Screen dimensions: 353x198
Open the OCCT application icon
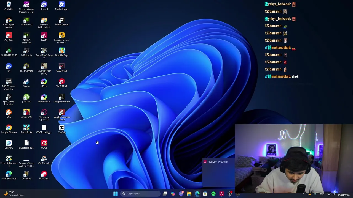point(44,145)
